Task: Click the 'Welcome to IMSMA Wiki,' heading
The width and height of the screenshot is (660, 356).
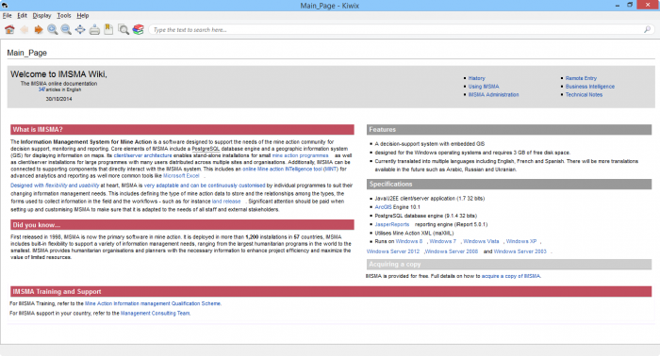Action: pos(58,74)
